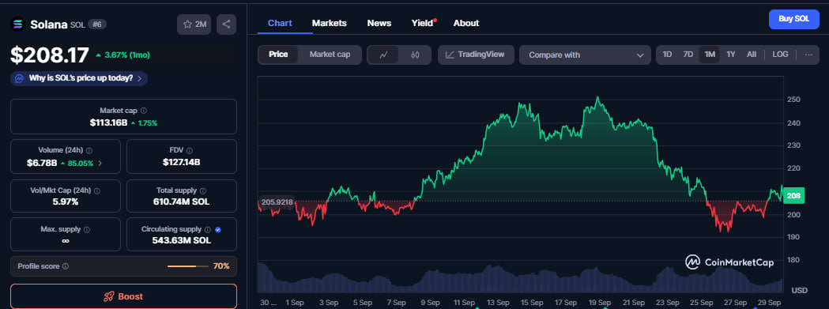Switch to the Markets tab
Image resolution: width=829 pixels, height=309 pixels.
click(330, 23)
